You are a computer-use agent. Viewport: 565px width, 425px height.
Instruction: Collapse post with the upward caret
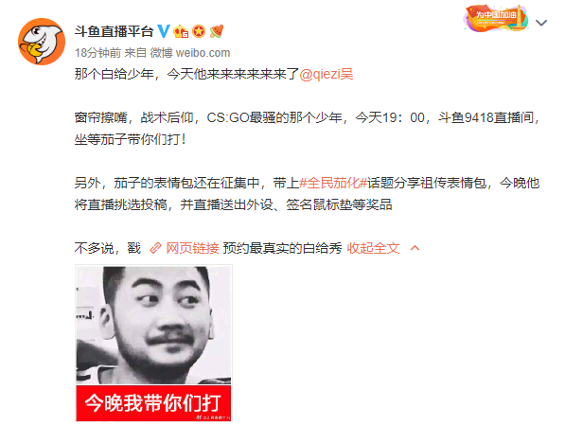415,248
